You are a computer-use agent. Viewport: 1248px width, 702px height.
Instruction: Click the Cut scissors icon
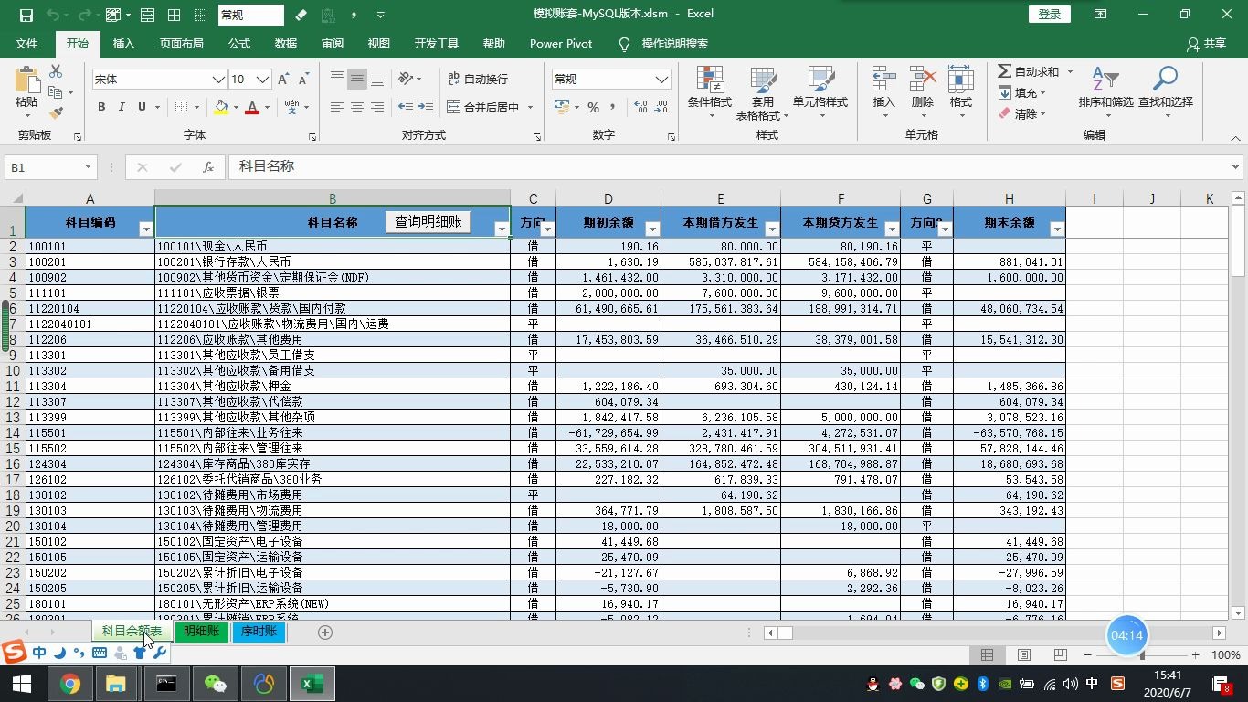pyautogui.click(x=56, y=71)
